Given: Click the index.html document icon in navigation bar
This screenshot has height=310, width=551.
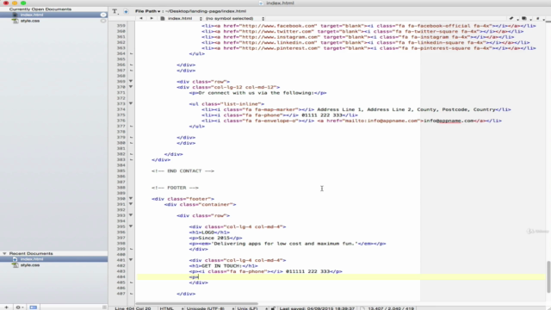Looking at the screenshot, I should pyautogui.click(x=163, y=18).
